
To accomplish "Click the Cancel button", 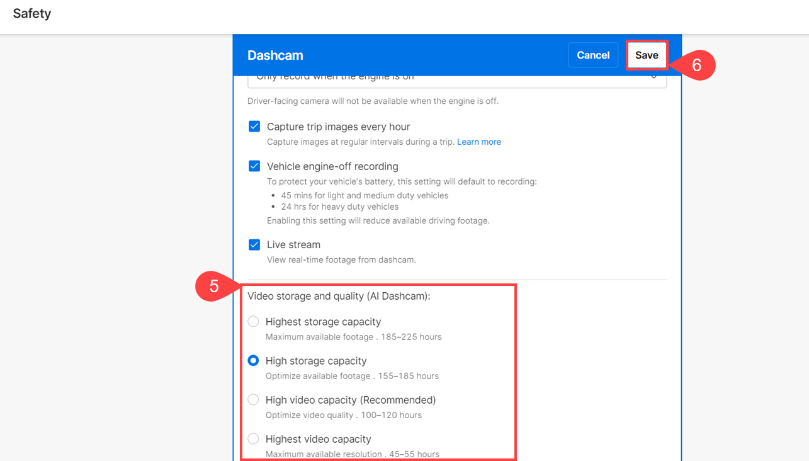I will click(x=593, y=55).
